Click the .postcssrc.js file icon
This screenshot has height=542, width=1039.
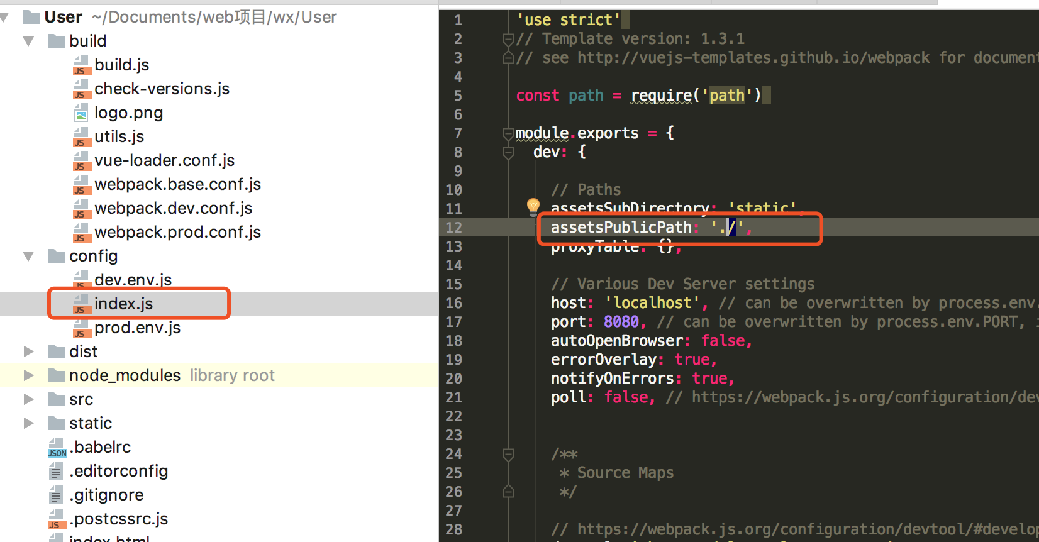point(57,519)
